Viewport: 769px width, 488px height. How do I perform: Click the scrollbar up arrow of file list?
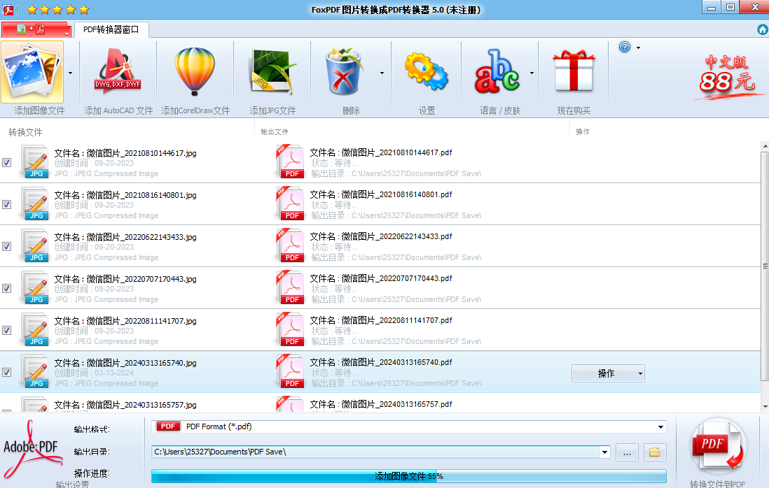(x=765, y=146)
